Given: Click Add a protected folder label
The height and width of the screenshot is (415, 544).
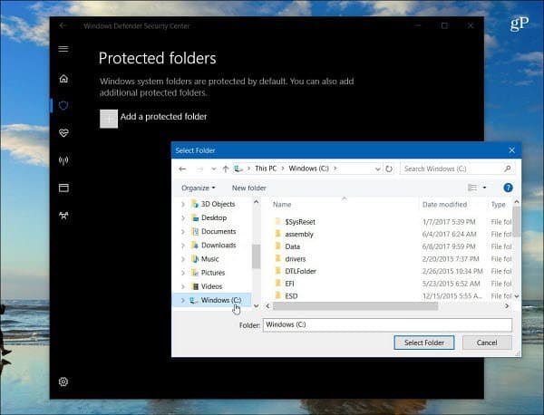Looking at the screenshot, I should pos(164,117).
